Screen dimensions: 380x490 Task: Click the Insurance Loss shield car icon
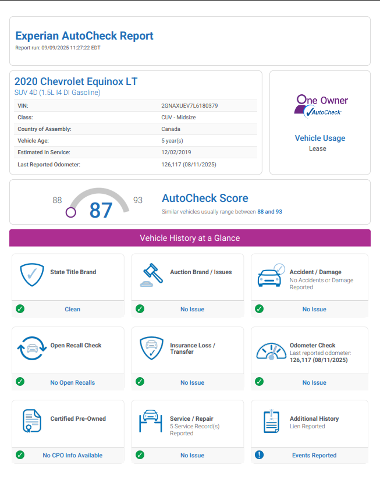[x=152, y=348]
